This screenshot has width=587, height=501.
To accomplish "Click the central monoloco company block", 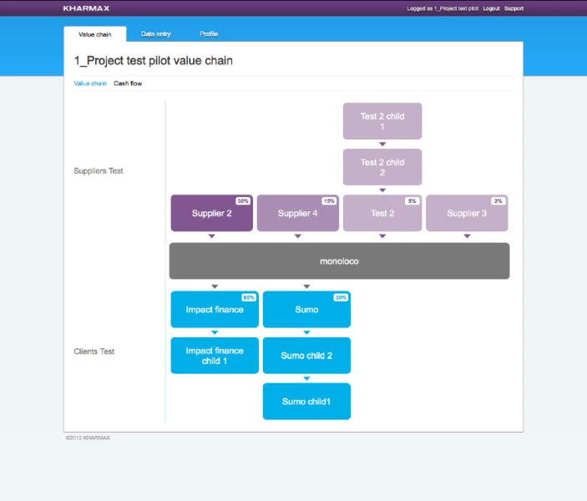I will pos(339,261).
